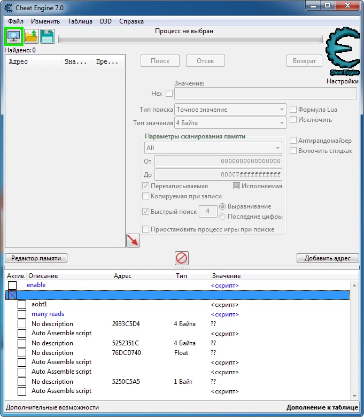Click the Настройки label
The width and height of the screenshot is (364, 417).
click(343, 81)
